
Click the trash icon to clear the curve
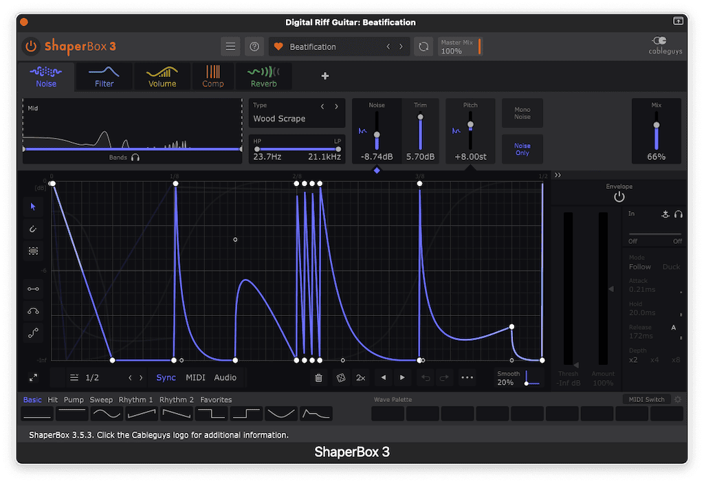[318, 377]
